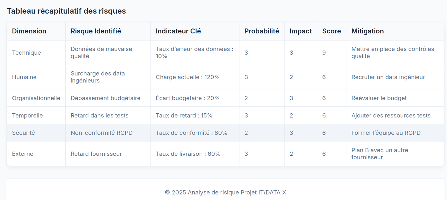Click the 2025 copyright footer text
447x200 pixels.
click(225, 192)
